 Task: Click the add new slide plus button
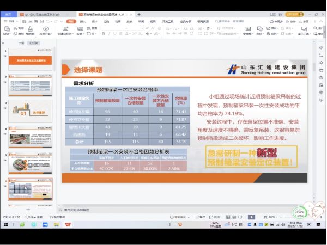click(x=28, y=209)
